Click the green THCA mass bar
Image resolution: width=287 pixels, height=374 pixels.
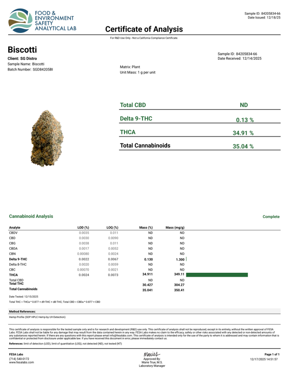(217, 275)
